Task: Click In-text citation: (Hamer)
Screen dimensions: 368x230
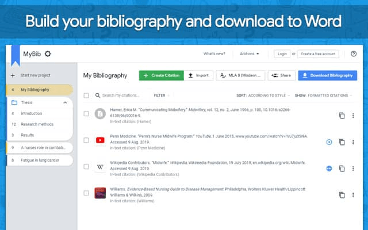Action: (131, 121)
